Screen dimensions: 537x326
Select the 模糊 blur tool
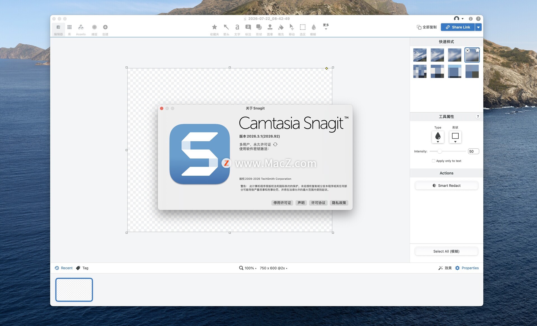pos(313,30)
